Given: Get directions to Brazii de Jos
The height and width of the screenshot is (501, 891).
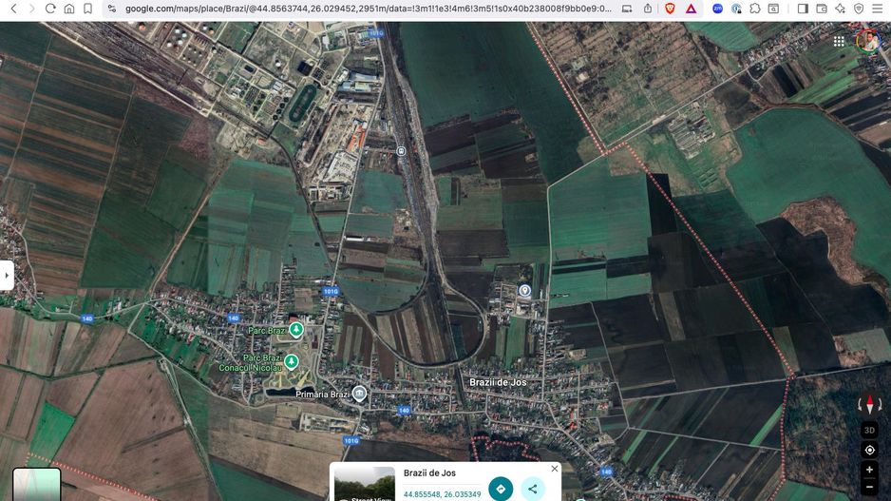Looking at the screenshot, I should point(501,489).
